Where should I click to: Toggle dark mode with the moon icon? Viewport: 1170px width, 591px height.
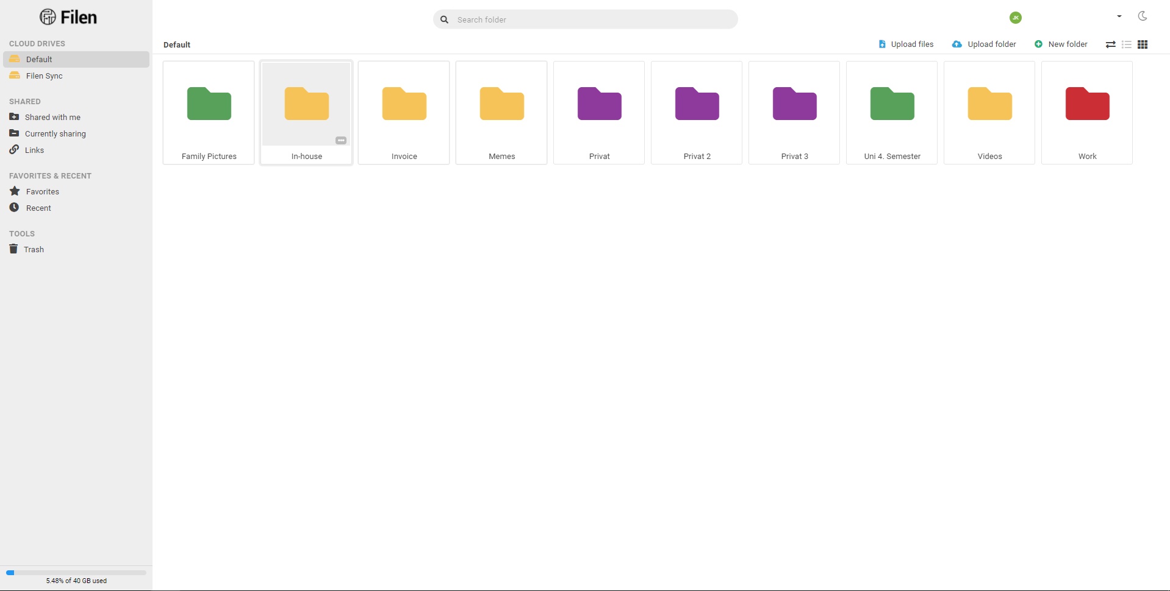(x=1142, y=16)
